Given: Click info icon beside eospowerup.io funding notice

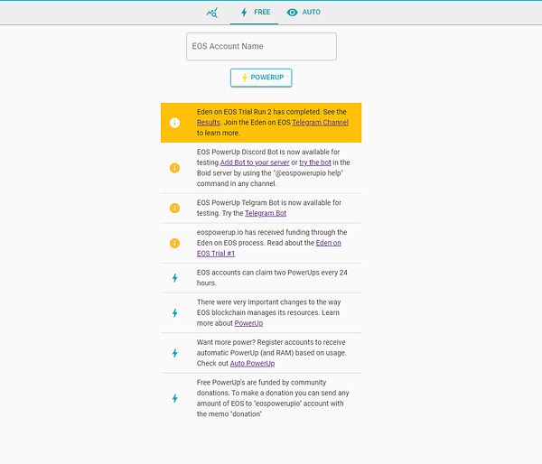Looking at the screenshot, I should pyautogui.click(x=174, y=243).
